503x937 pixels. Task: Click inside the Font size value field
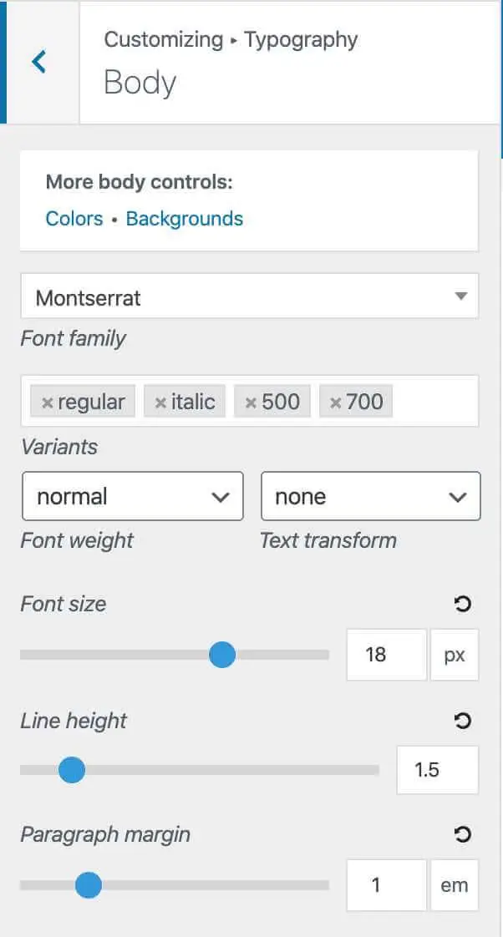[x=386, y=654]
